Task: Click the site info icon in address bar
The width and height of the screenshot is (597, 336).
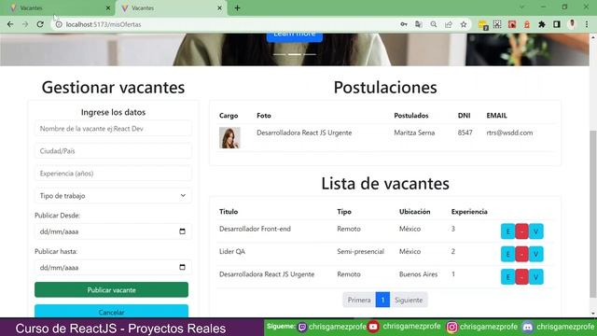Action: (x=59, y=24)
